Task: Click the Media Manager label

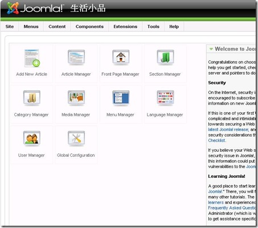Action: click(76, 115)
